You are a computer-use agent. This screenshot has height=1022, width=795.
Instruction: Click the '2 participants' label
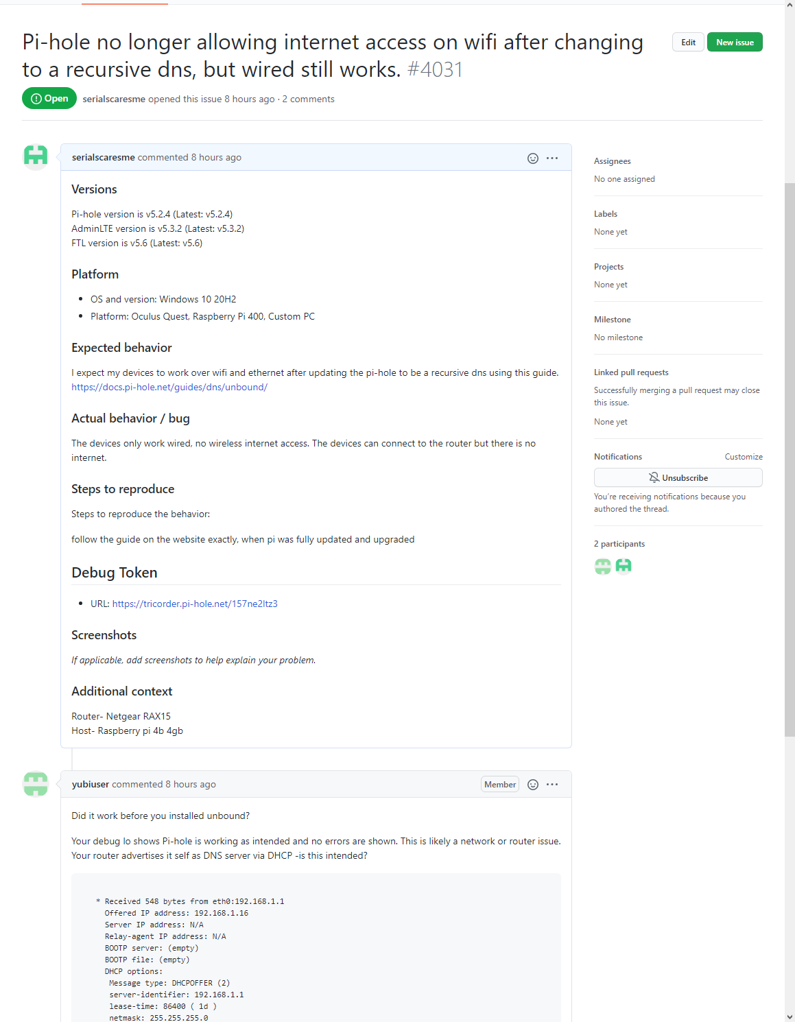pyautogui.click(x=619, y=544)
